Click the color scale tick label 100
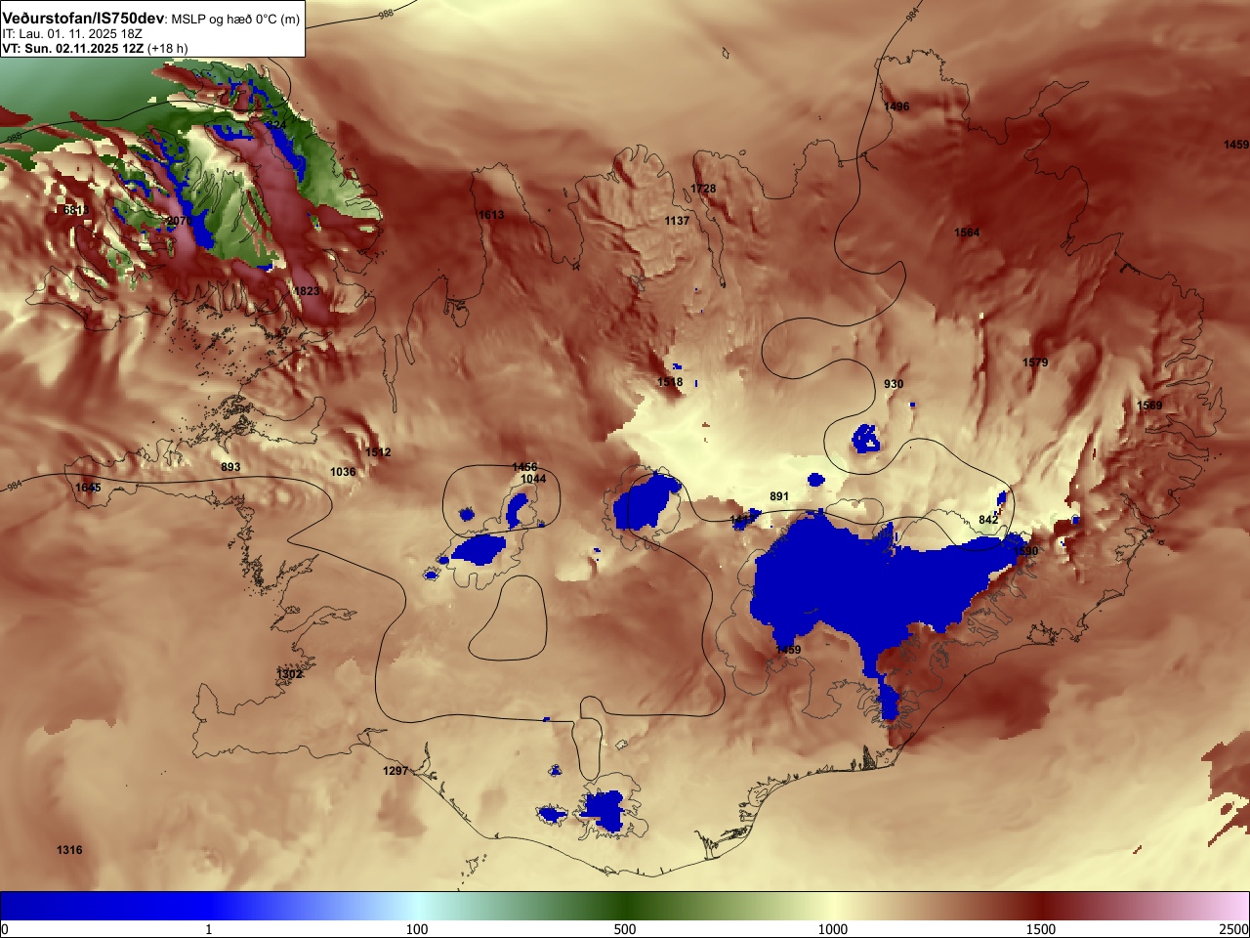 pyautogui.click(x=417, y=929)
